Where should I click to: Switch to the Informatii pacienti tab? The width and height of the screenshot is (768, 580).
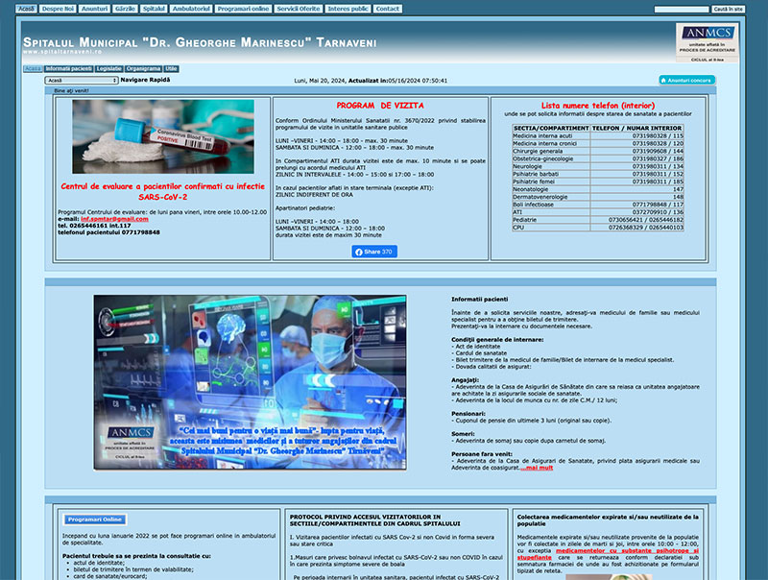[68, 69]
